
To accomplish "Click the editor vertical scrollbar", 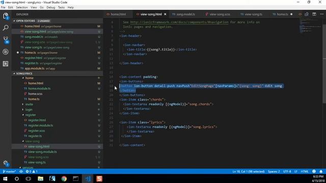I will (x=324, y=64).
